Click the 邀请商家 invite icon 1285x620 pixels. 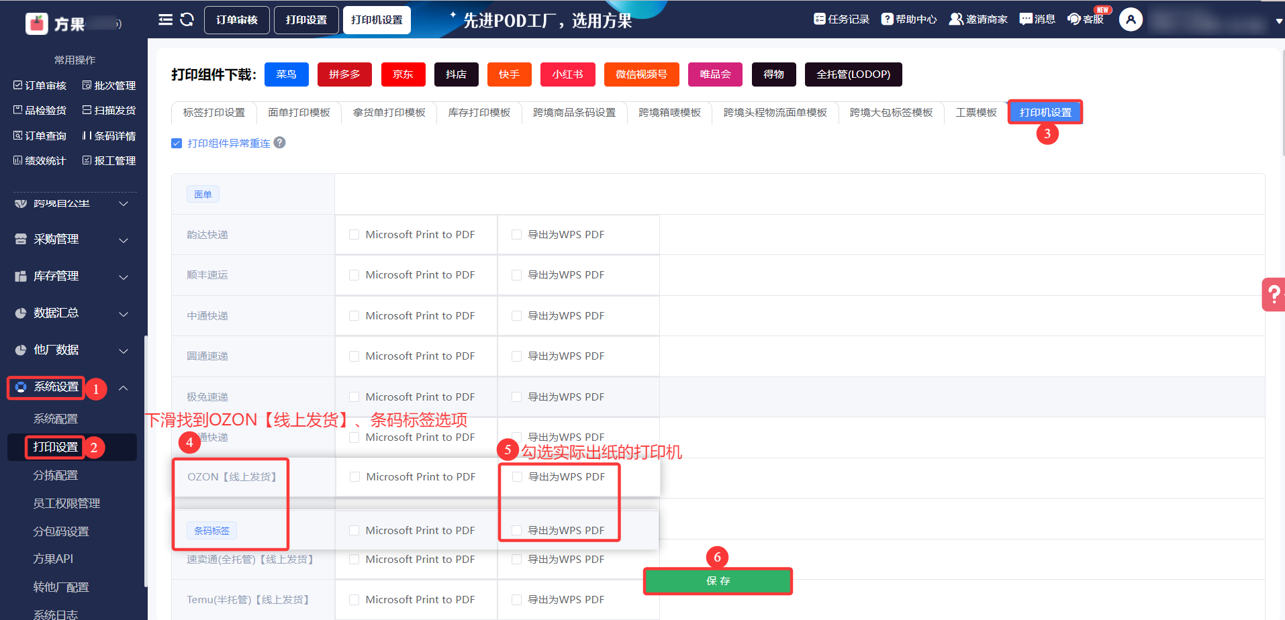point(955,19)
